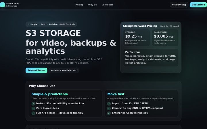Screen dimensions: 207x129
Task: Go to the Calculator nav link
Action: coord(107,5)
